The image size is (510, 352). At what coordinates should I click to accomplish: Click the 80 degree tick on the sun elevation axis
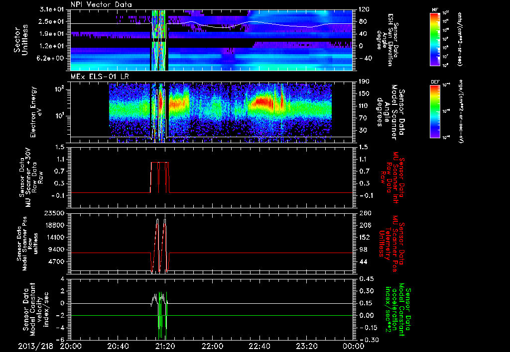[x=363, y=21]
